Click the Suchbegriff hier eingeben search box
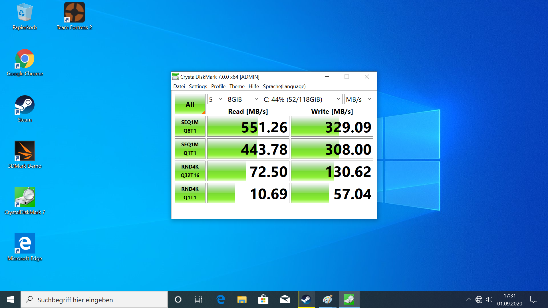Screen dimensions: 548x308 (97, 300)
